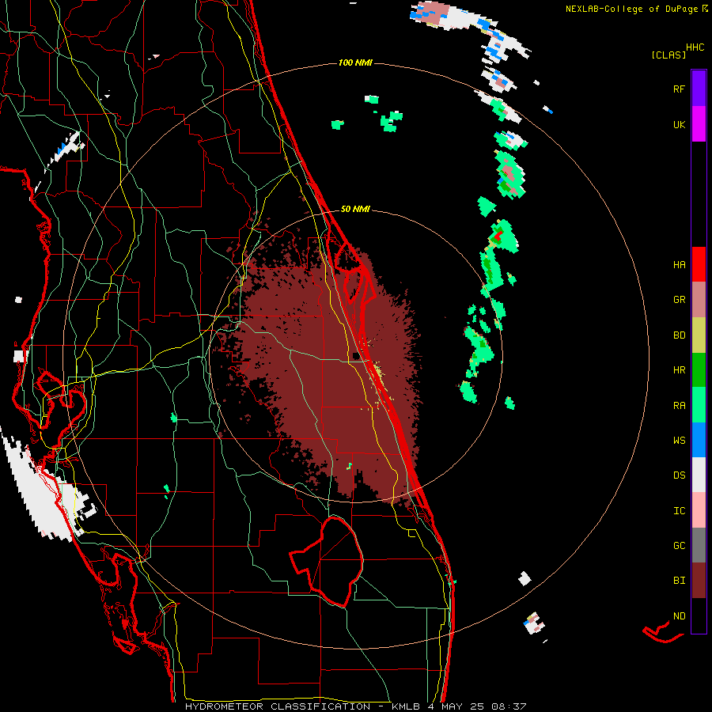Click the 50 NMI range ring label

(x=355, y=209)
